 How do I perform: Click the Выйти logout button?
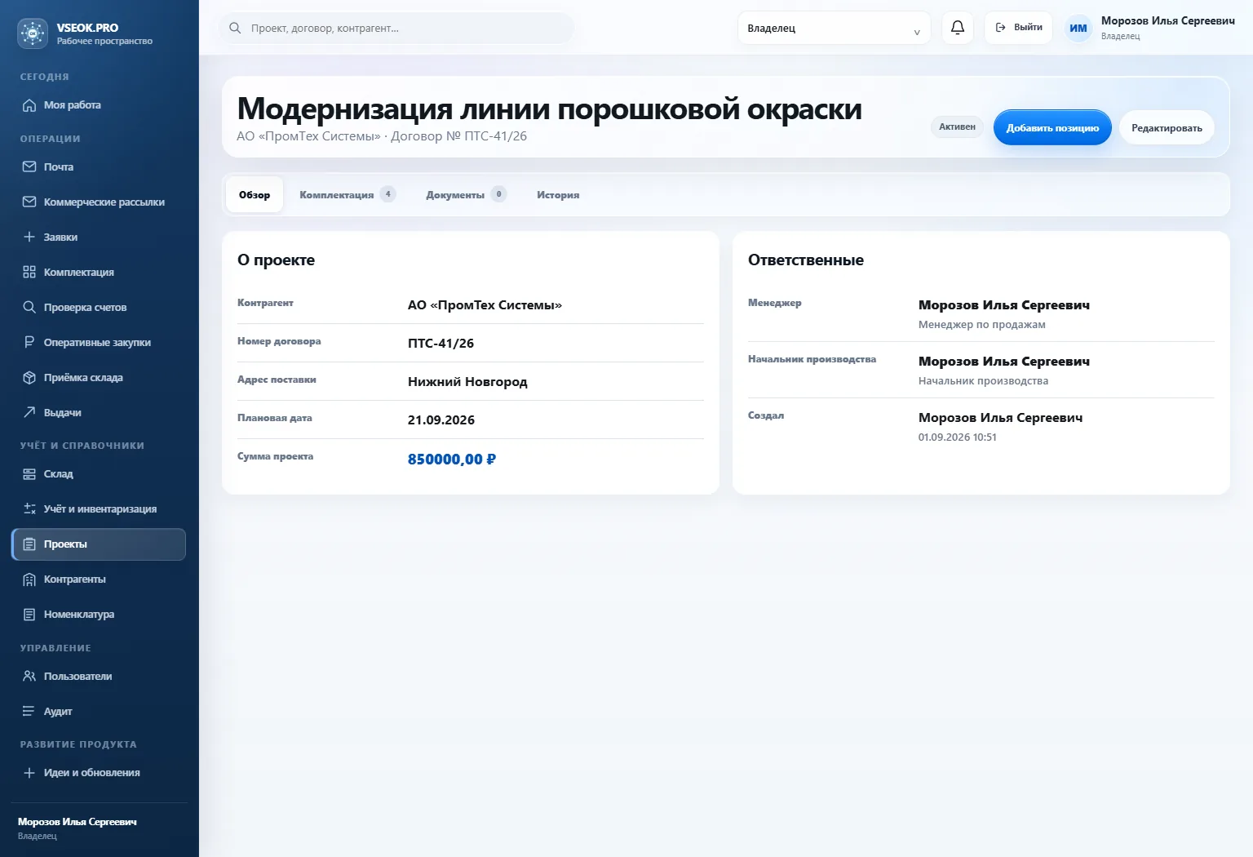click(x=1018, y=28)
